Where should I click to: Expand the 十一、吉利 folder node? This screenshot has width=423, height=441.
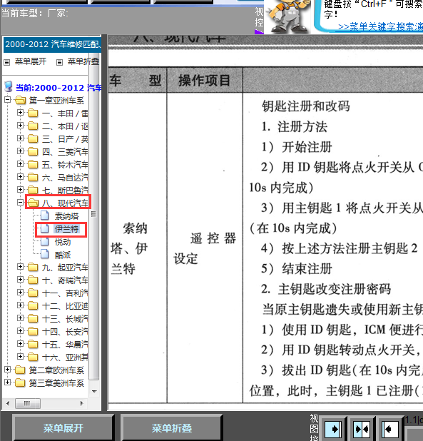[20, 293]
